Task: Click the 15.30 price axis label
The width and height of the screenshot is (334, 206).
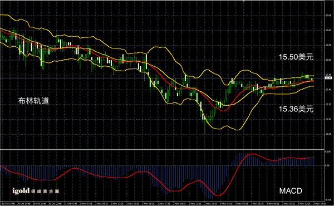Action: click(x=328, y=119)
